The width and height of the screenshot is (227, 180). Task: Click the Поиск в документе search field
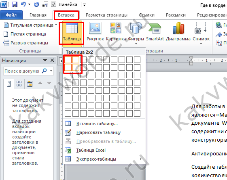[x=22, y=71]
